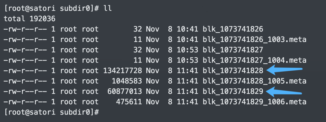Click the file size 60877013
Image resolution: width=326 pixels, height=122 pixels.
point(125,91)
